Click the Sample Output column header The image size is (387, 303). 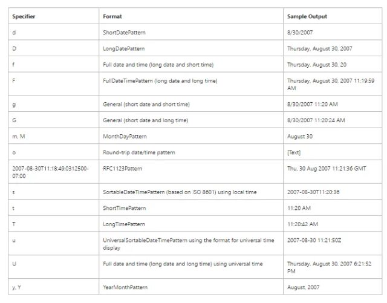coord(307,16)
